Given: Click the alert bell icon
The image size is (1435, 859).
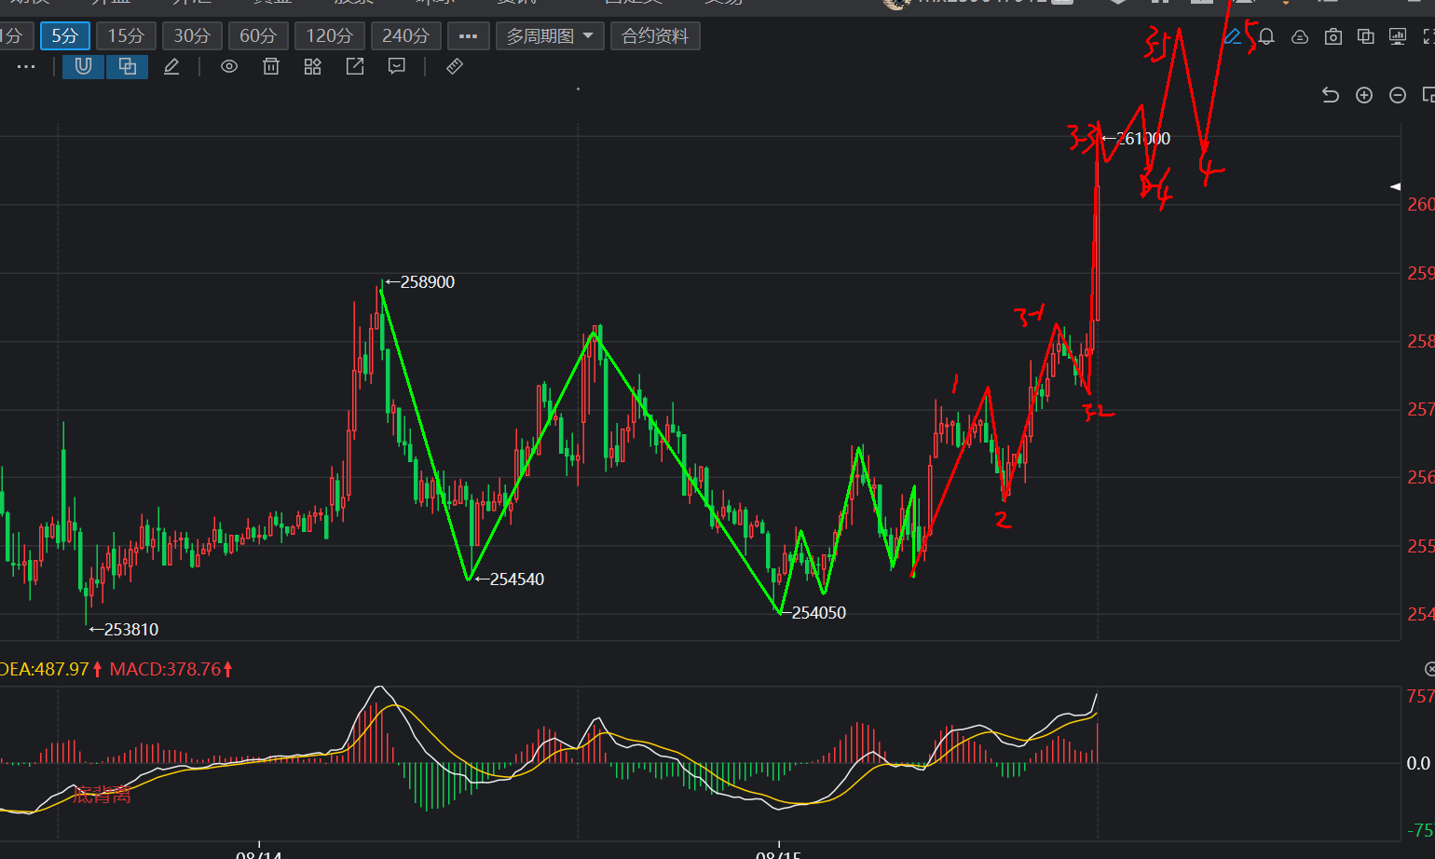Looking at the screenshot, I should (1266, 36).
